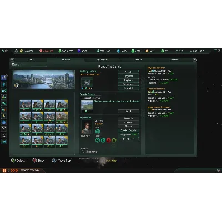Click the orange game speed arrows

point(14,170)
